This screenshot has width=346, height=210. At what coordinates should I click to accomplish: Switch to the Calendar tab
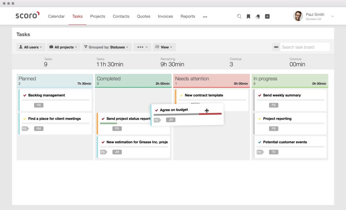pos(56,17)
